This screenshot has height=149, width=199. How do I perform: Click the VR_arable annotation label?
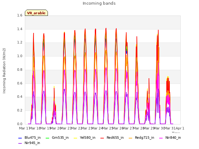[x=36, y=13]
